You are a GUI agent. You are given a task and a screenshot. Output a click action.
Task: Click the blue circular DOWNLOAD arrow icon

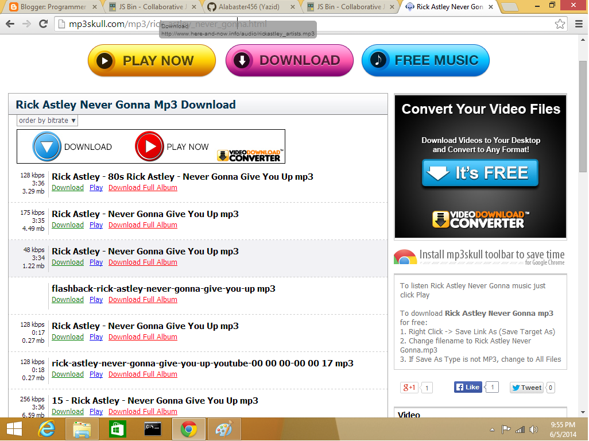pos(46,146)
